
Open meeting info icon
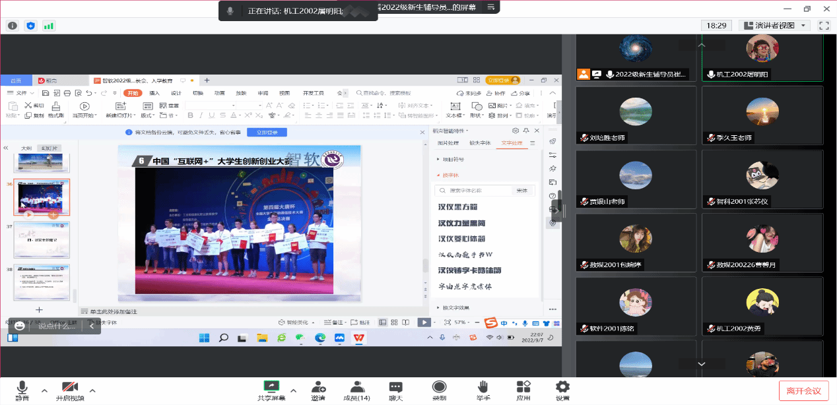(13, 26)
